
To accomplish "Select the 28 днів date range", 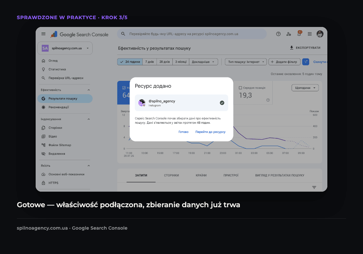I will 165,62.
